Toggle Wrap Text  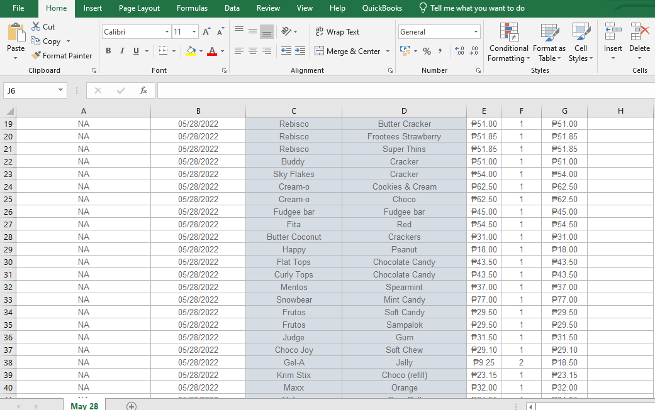[x=337, y=31]
